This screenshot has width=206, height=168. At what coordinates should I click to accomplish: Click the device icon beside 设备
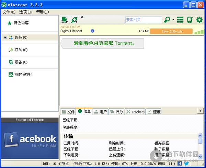(x=11, y=62)
